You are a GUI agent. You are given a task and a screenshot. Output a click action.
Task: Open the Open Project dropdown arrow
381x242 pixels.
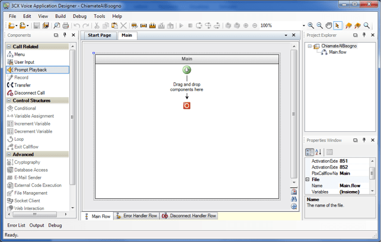coord(28,25)
